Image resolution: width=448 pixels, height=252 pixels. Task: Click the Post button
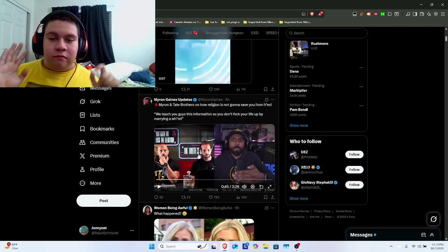pos(104,201)
